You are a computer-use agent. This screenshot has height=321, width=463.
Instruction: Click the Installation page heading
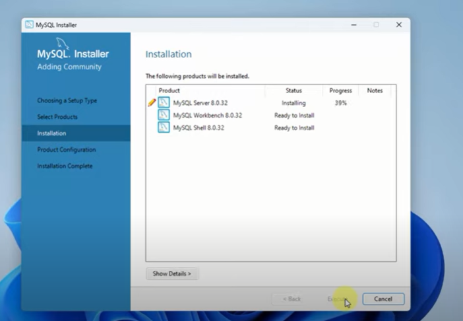tap(169, 54)
